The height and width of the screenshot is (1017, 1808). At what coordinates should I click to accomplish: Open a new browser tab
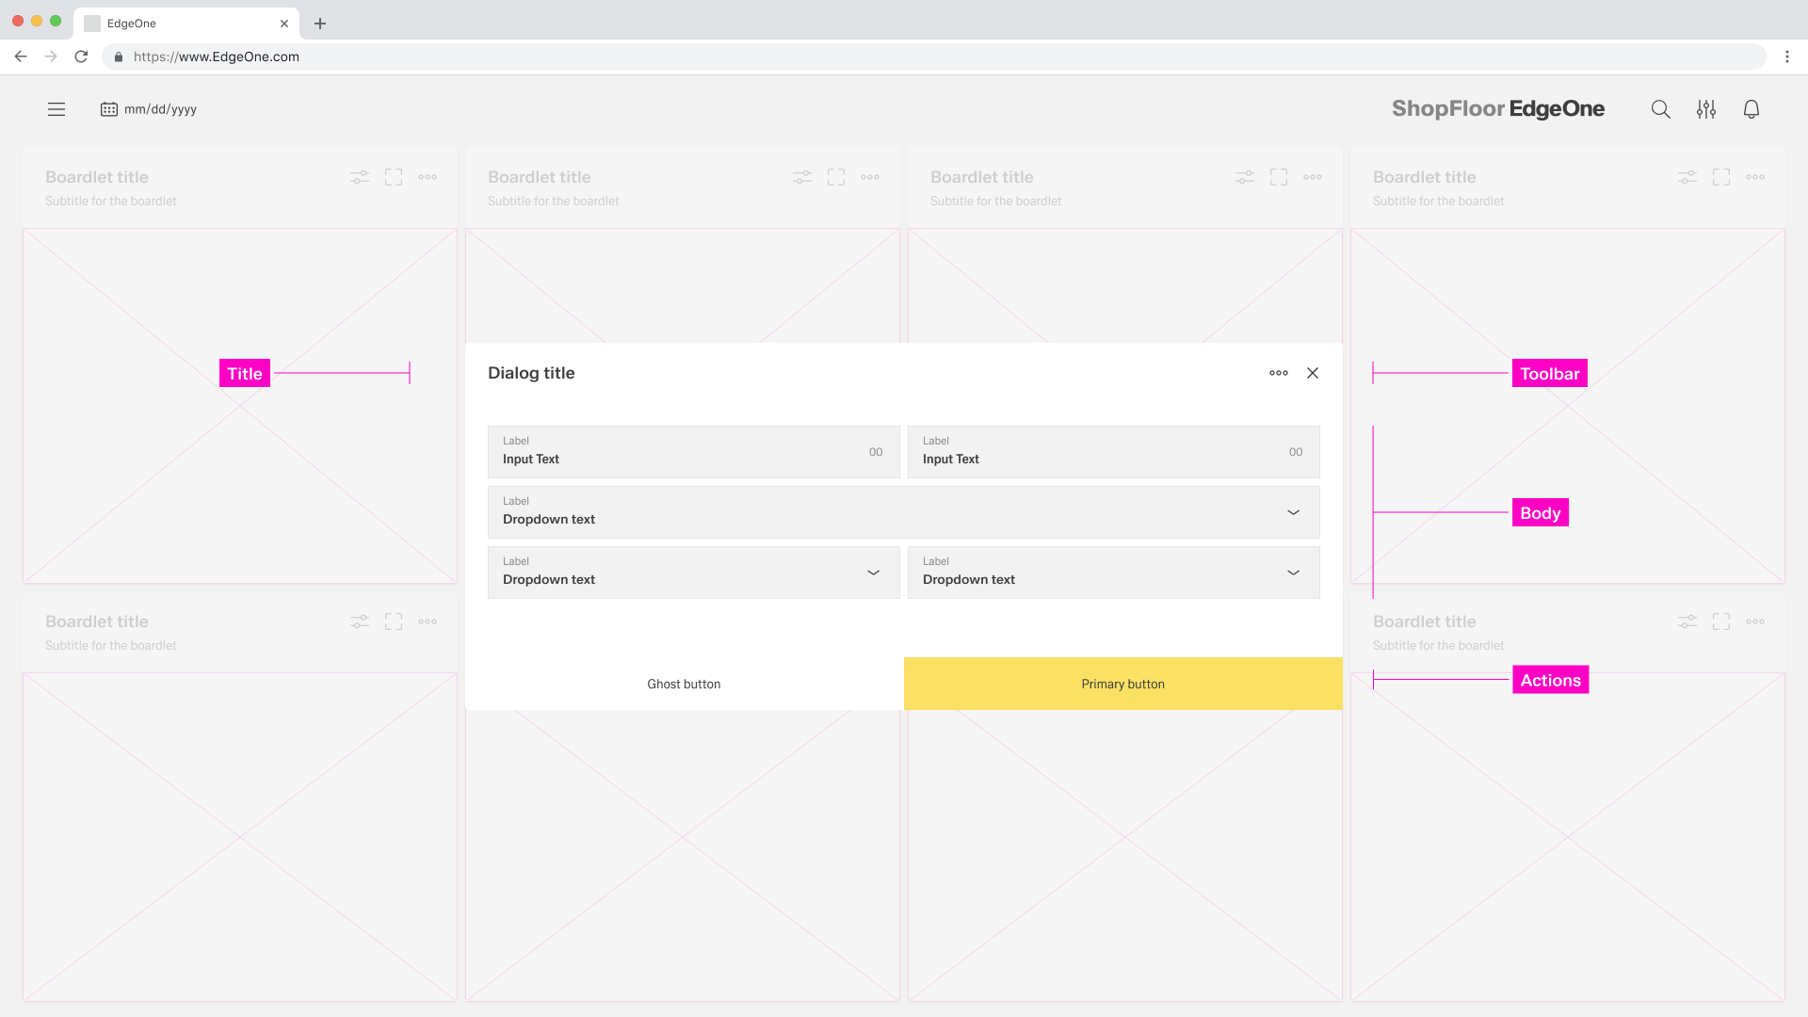point(320,23)
